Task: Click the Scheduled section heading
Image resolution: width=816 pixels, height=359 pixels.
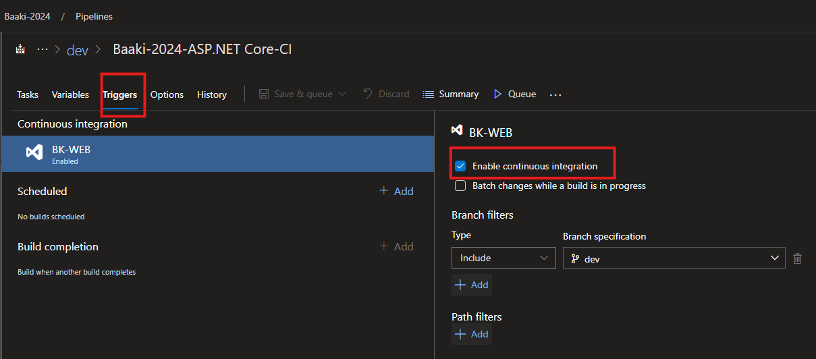Action: (43, 191)
